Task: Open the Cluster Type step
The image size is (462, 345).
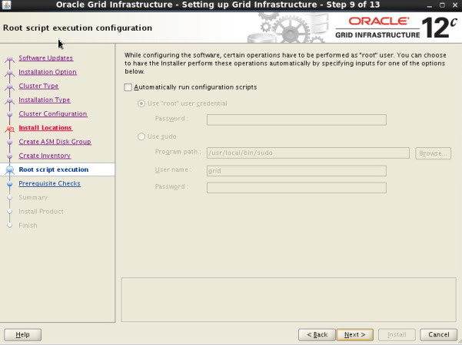Action: (x=38, y=86)
